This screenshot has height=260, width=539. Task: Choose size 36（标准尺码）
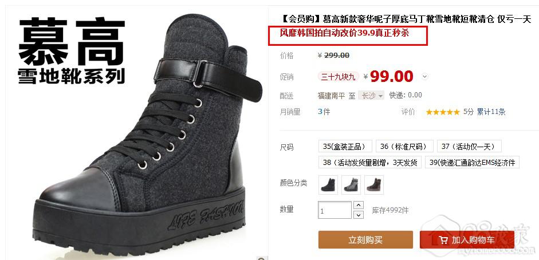(404, 146)
